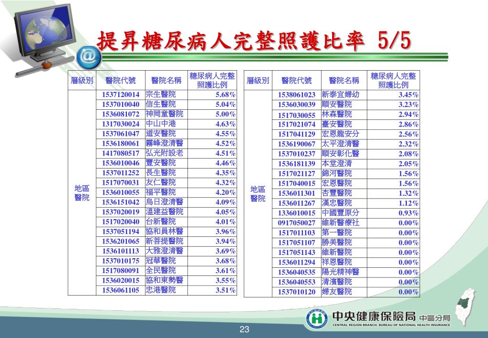Select hospital name 友仁醫院
The image size is (488, 338).
pos(161,182)
